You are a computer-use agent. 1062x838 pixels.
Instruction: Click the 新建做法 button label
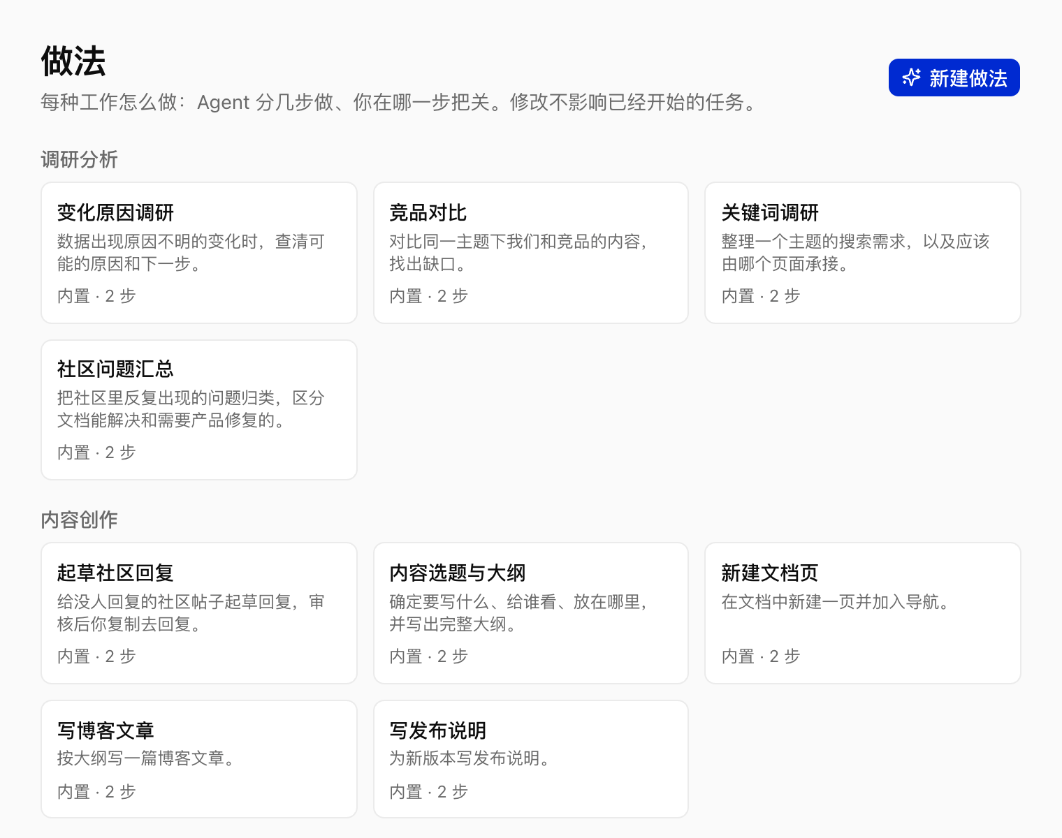point(968,78)
